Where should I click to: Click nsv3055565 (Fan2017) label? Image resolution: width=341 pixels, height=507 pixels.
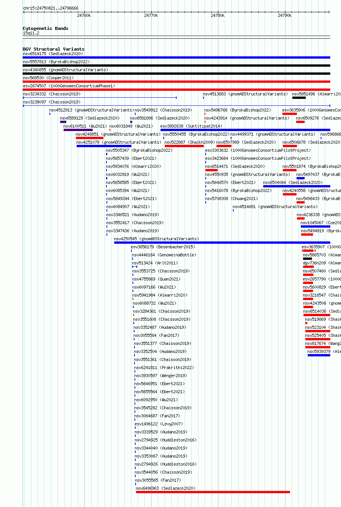pos(158,480)
